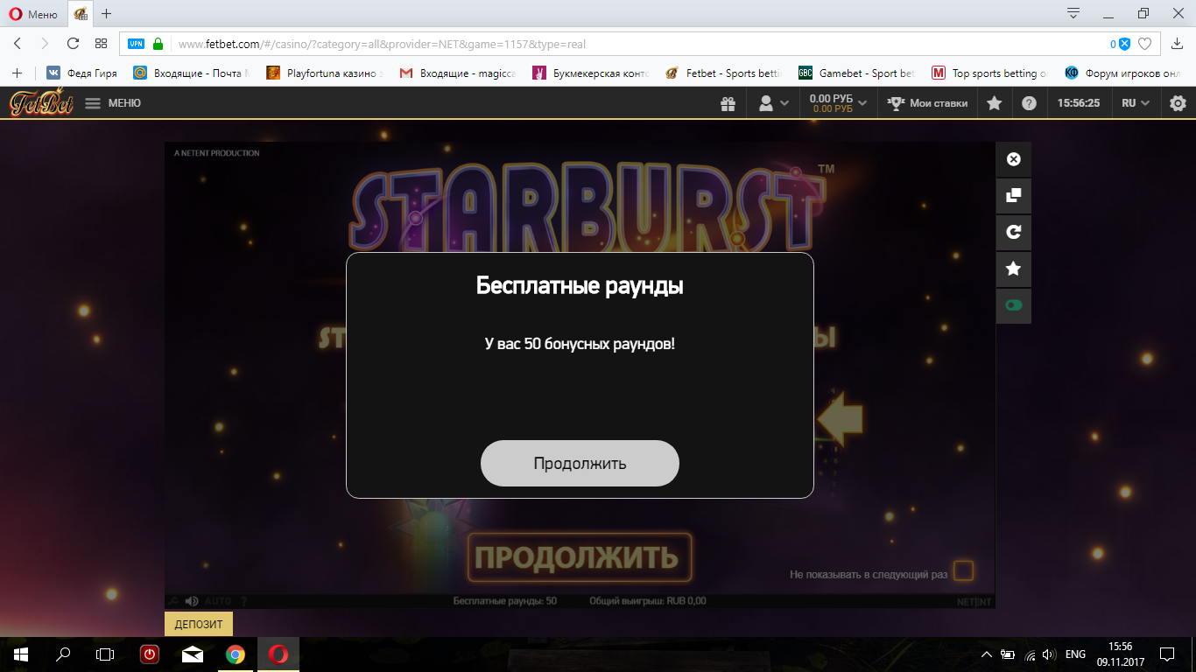Open the volume control in the system tray
Image resolution: width=1196 pixels, height=672 pixels.
click(1048, 654)
